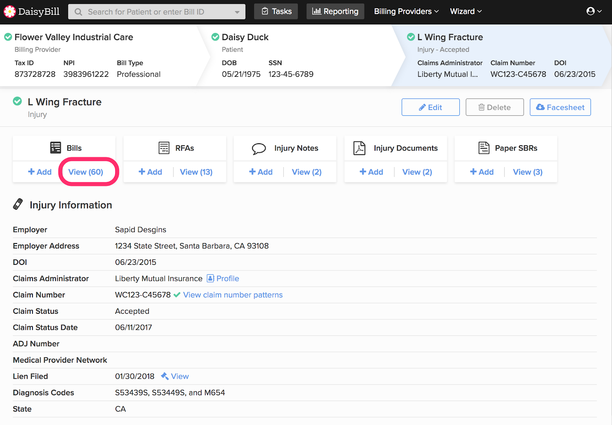Click the green checkmark after the claim number
612x425 pixels.
[x=177, y=295]
